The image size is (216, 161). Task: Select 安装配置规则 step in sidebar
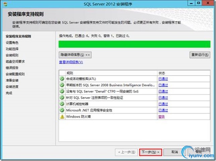(15, 74)
